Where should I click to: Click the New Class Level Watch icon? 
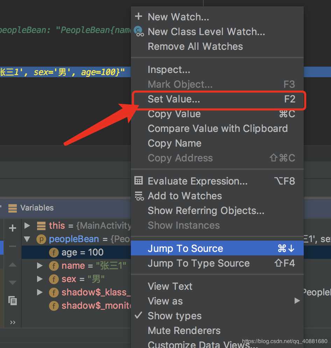139,31
